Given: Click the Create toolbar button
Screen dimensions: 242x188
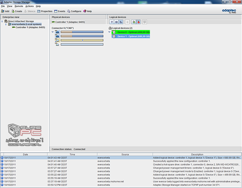Looking at the screenshot, I should tap(17, 11).
